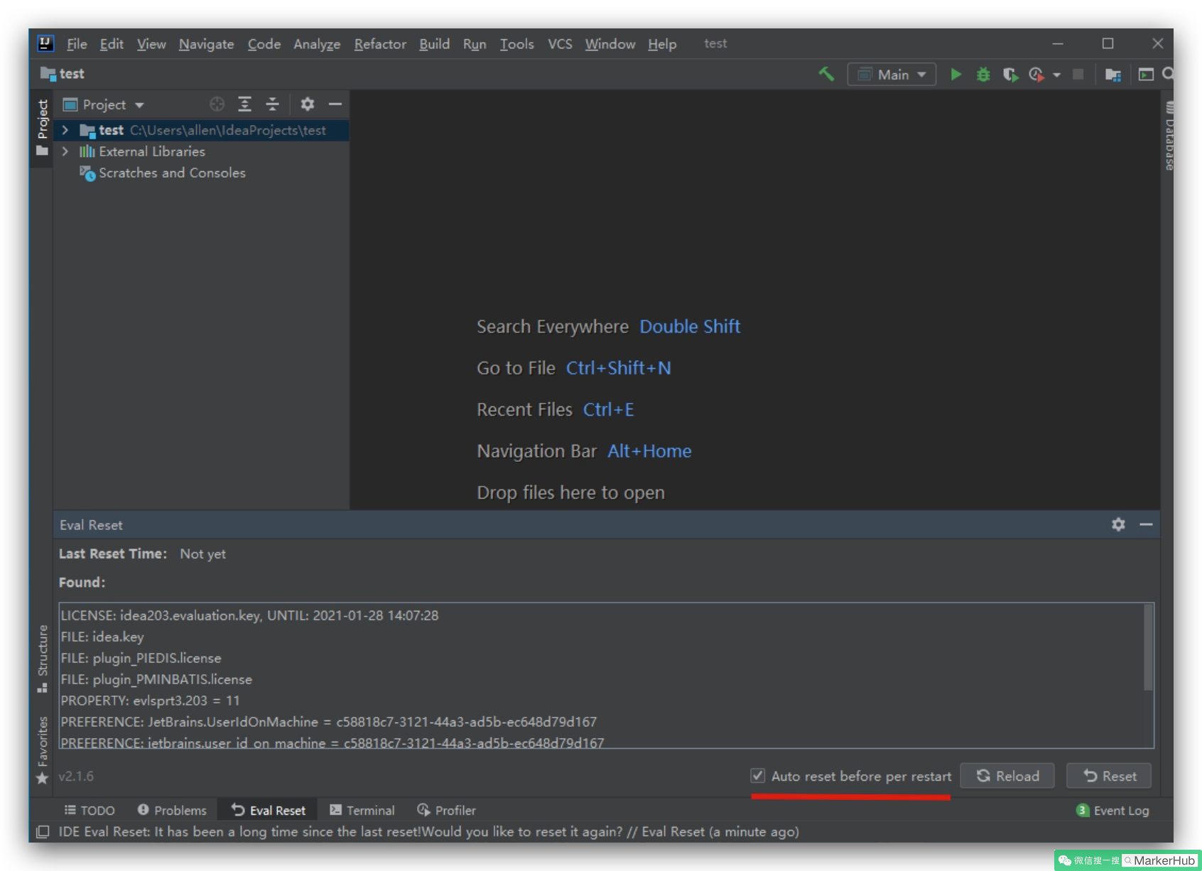
Task: Select the FILE: plugin_PMINBATIS.license line
Action: (x=156, y=679)
